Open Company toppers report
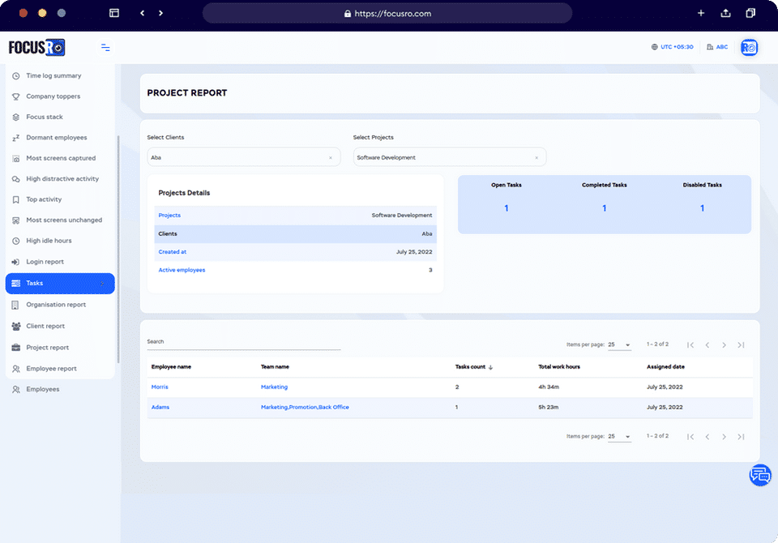This screenshot has height=543, width=778. pyautogui.click(x=53, y=96)
